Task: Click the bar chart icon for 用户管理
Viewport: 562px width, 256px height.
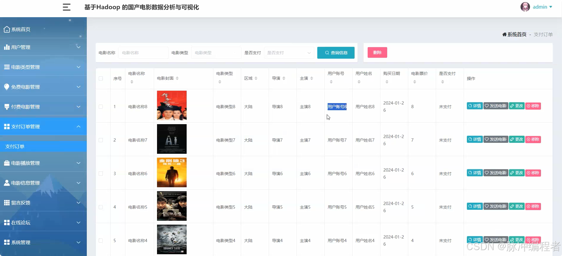Action: pyautogui.click(x=7, y=47)
